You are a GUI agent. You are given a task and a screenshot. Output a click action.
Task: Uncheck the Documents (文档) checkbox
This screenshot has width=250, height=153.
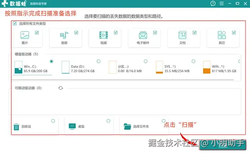point(195,33)
